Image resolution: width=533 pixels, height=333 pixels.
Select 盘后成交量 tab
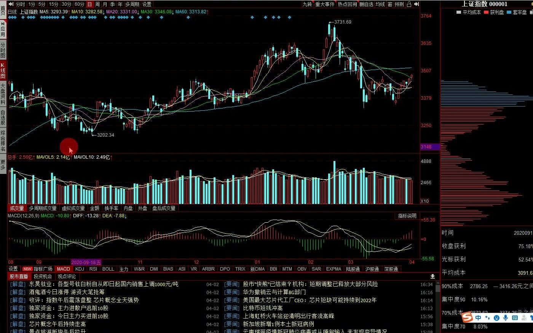pos(164,208)
